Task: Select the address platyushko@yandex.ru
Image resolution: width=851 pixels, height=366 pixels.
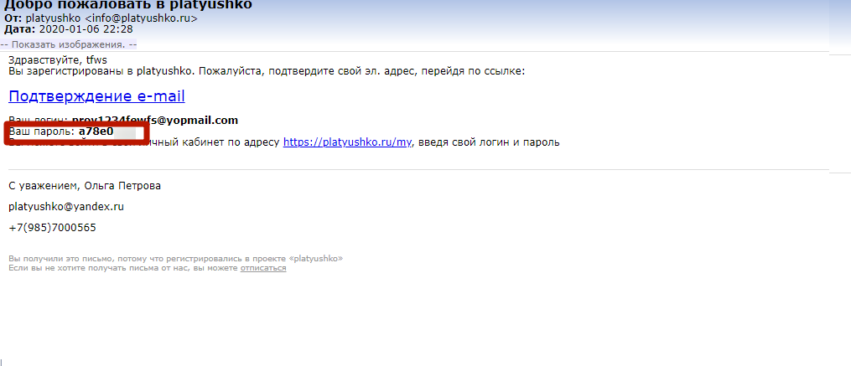Action: 67,207
